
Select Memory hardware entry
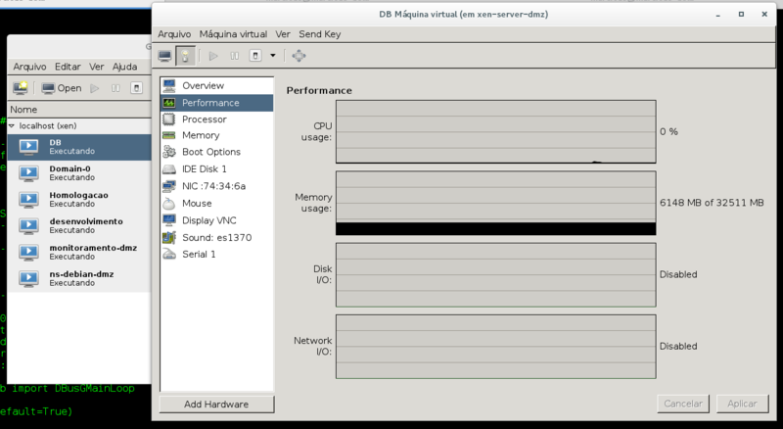tap(216, 135)
